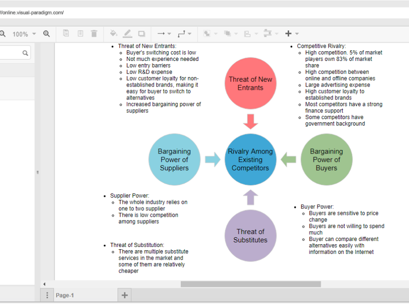The height and width of the screenshot is (307, 409).
Task: Select the Line Color pencil icon
Action: [128, 33]
